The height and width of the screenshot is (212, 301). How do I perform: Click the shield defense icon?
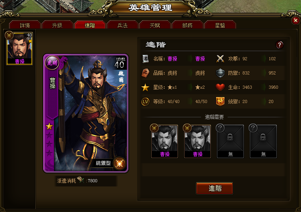[x=220, y=73]
